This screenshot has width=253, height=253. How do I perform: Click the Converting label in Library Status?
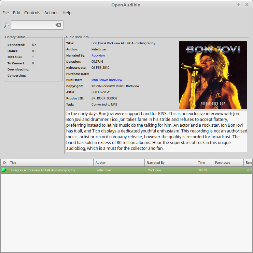pyautogui.click(x=17, y=76)
